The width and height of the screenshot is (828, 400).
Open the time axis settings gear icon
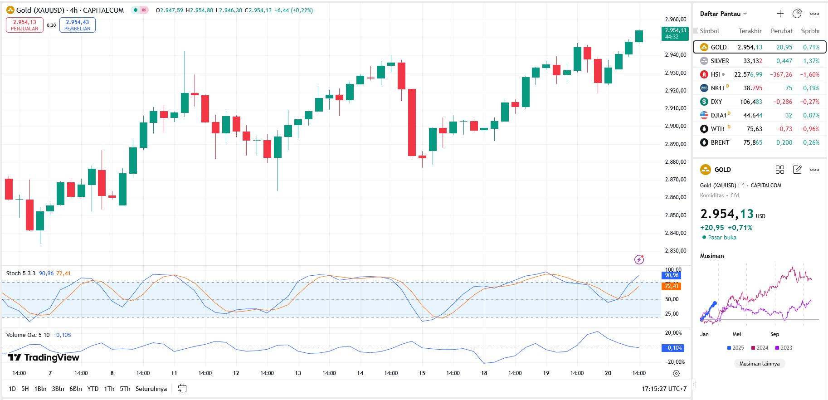point(676,373)
